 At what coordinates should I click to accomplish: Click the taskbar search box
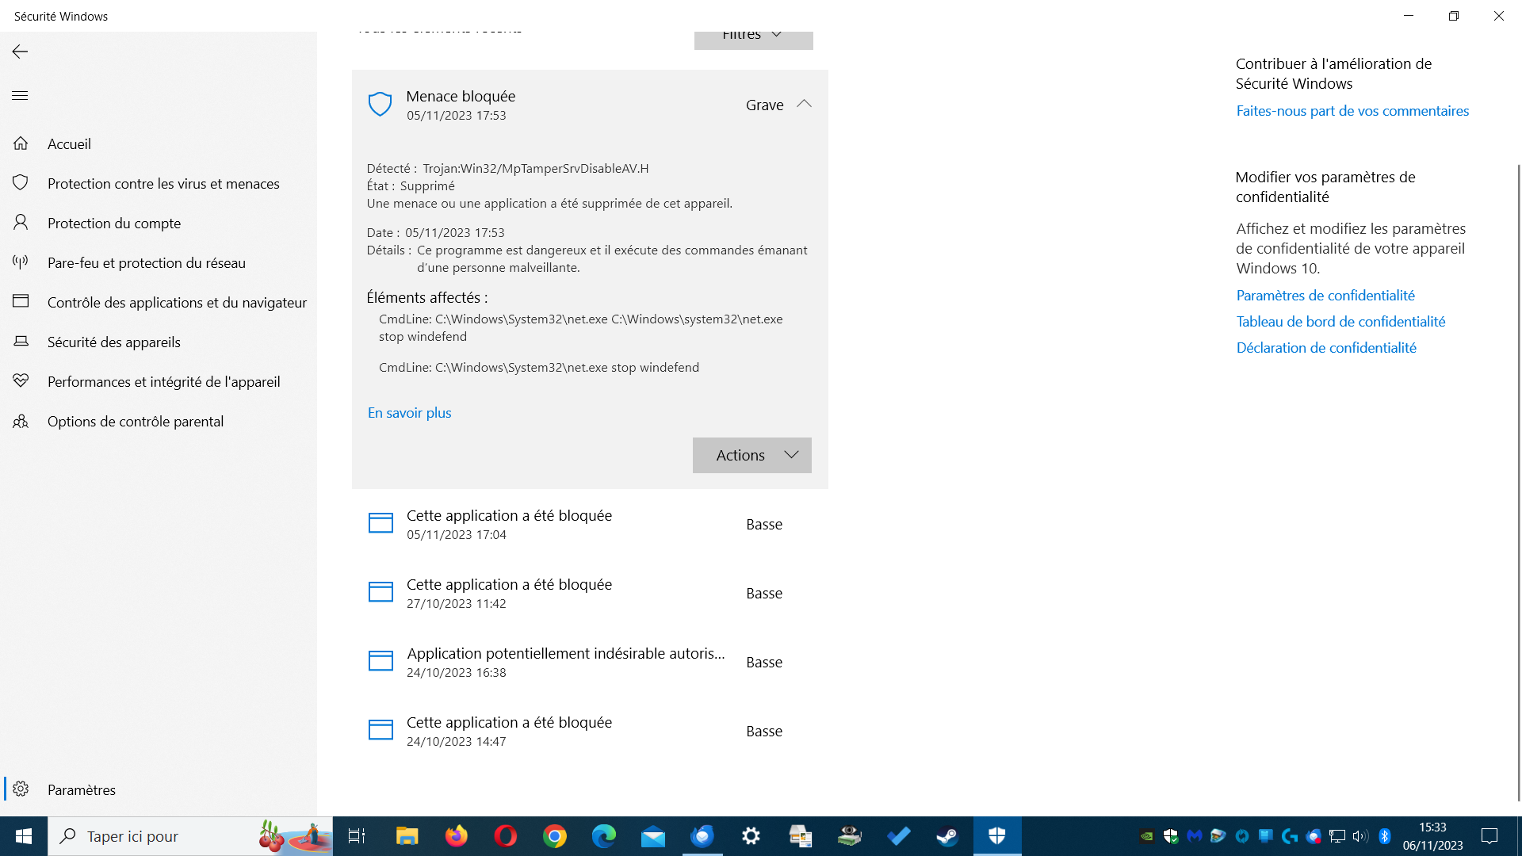tap(190, 836)
